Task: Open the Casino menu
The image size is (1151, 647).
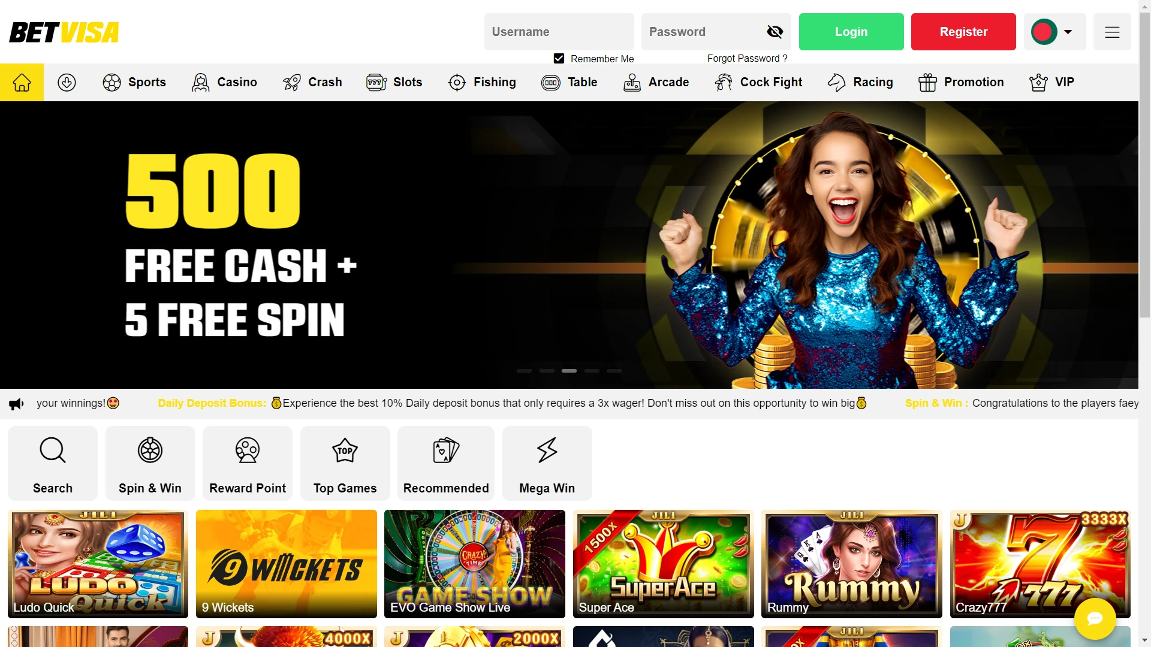Action: pos(224,82)
